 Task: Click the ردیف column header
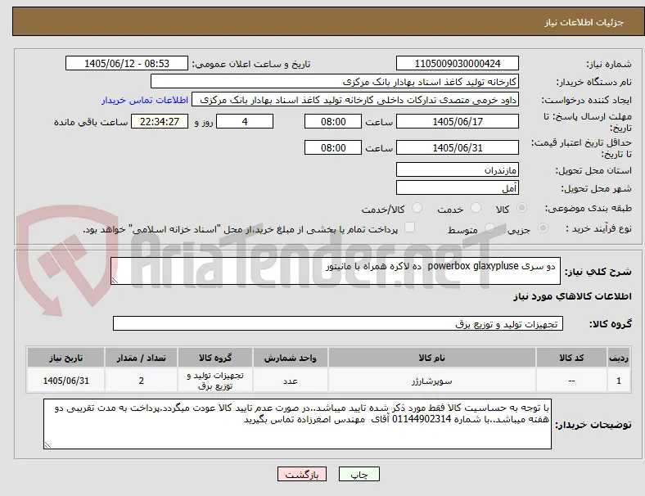619,358
